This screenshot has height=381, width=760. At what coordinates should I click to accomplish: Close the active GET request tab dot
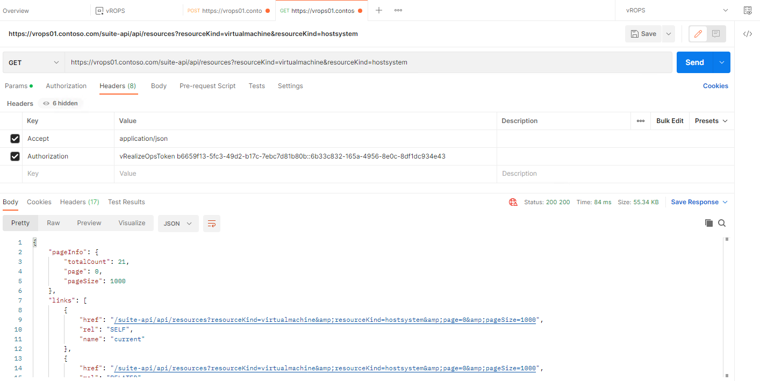click(360, 11)
